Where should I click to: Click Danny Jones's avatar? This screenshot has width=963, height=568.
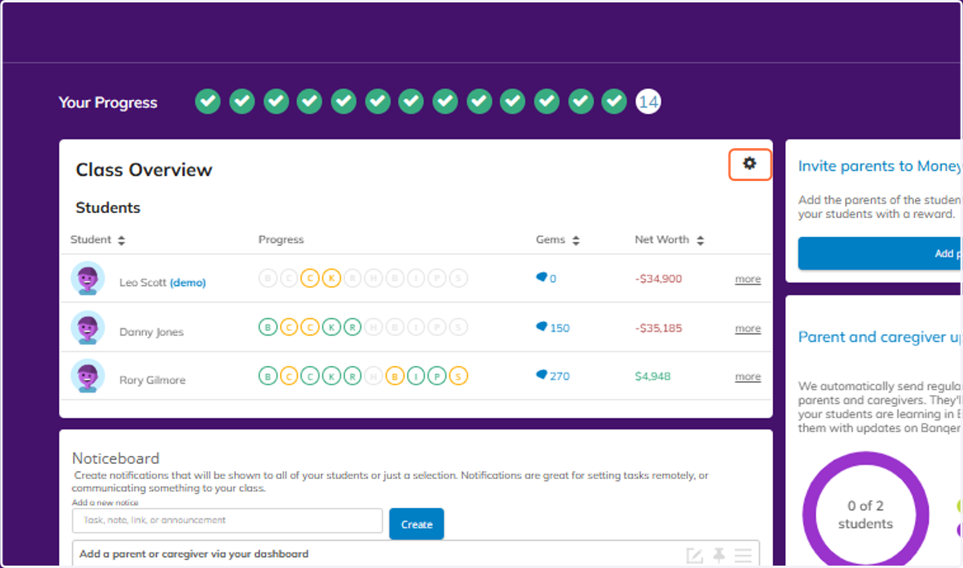[87, 328]
